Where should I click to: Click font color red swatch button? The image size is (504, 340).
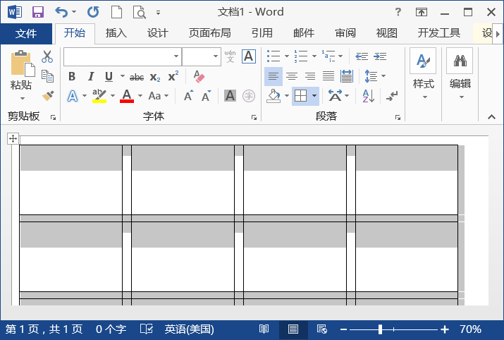click(127, 96)
